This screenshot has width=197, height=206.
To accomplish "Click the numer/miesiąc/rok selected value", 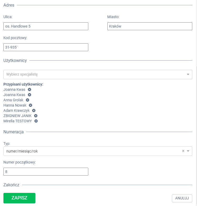I will 22,151.
